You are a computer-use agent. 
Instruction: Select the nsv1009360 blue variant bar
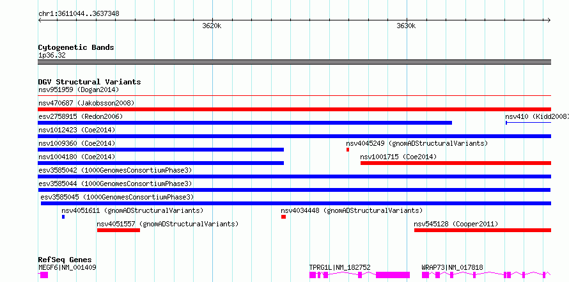tap(160, 150)
